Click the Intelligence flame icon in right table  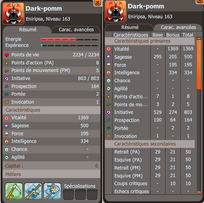[x=109, y=73]
